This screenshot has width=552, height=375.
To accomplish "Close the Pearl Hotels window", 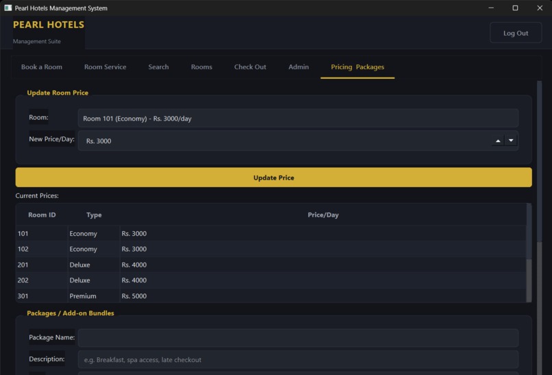I will (x=540, y=8).
